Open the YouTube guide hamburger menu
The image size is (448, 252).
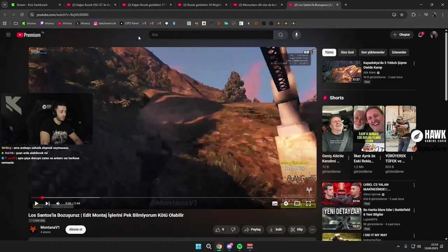point(8,35)
